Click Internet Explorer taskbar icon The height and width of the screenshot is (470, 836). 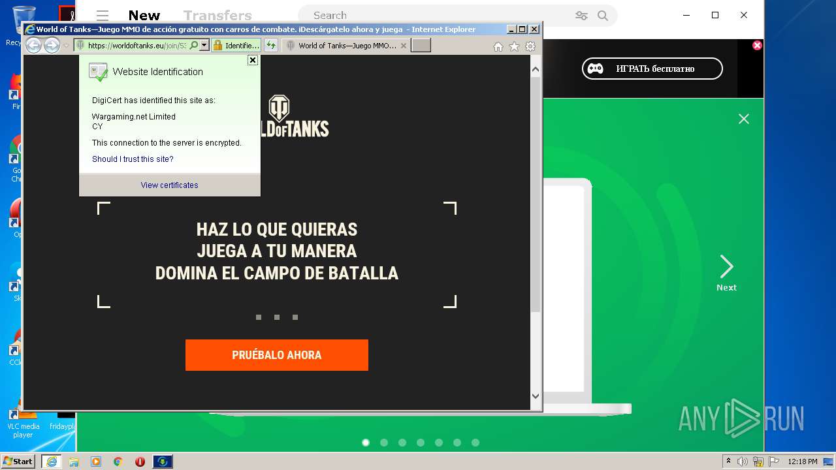click(51, 462)
